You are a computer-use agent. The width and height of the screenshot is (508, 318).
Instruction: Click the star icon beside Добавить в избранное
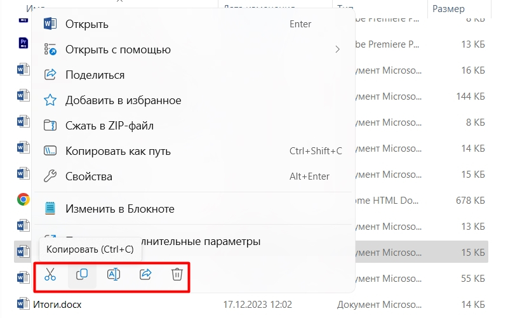[x=50, y=100]
